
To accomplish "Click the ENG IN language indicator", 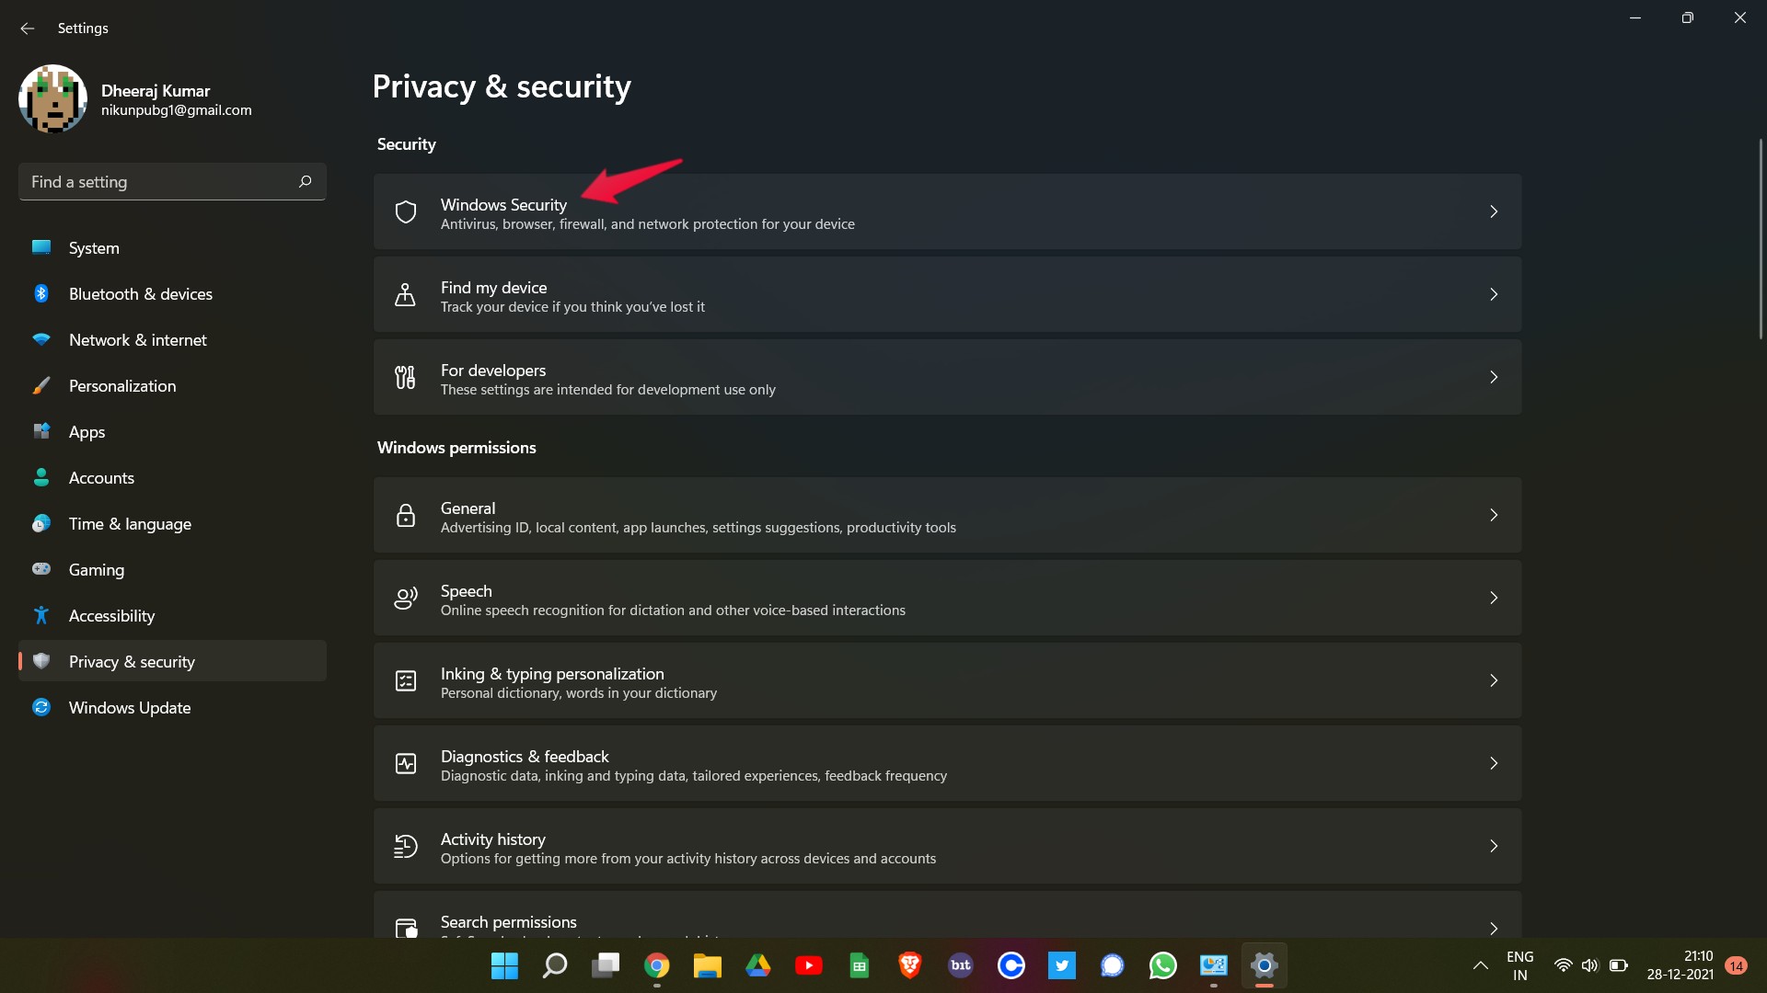I will (x=1520, y=965).
